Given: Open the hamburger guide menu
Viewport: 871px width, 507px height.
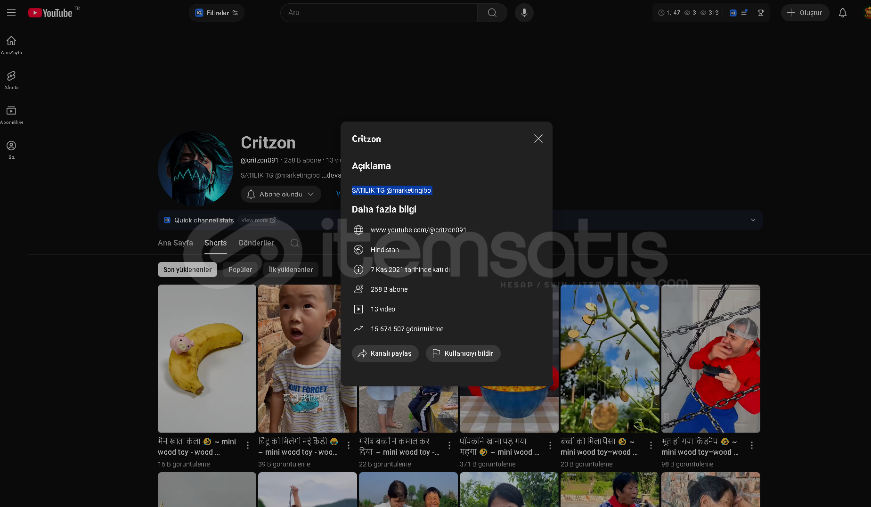Looking at the screenshot, I should pyautogui.click(x=11, y=13).
